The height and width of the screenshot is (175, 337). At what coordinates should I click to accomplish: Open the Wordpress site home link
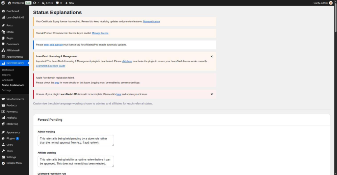[x=16, y=3]
